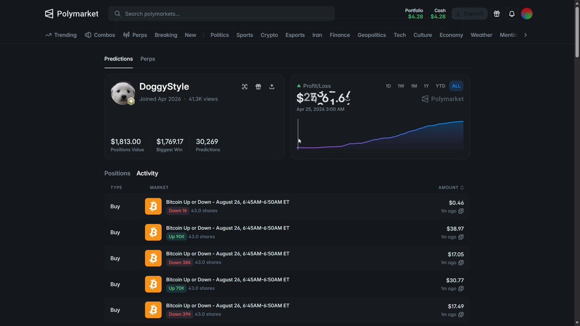This screenshot has height=326, width=580.
Task: Switch to the Perps tab beside Predictions
Action: (x=148, y=59)
